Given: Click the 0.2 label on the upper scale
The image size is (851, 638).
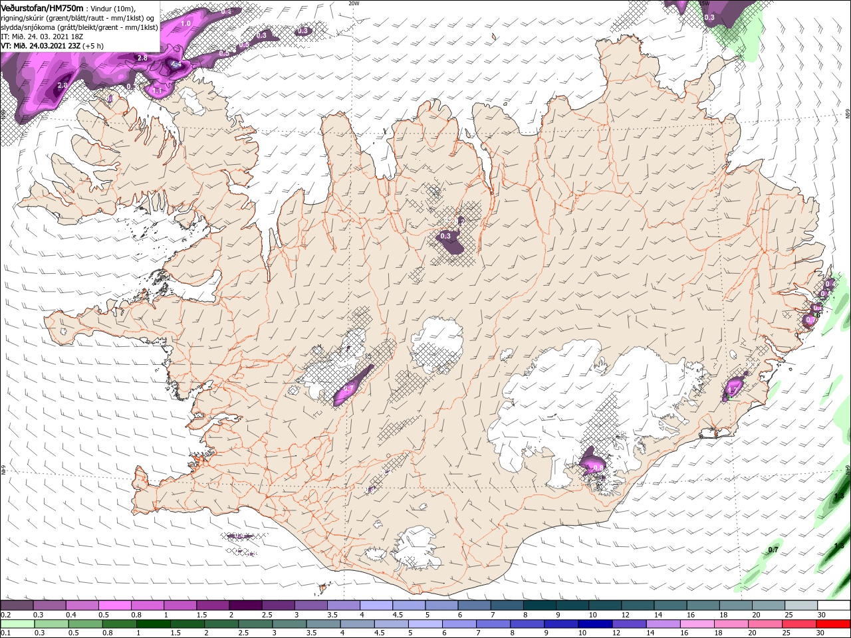Looking at the screenshot, I should (x=6, y=615).
